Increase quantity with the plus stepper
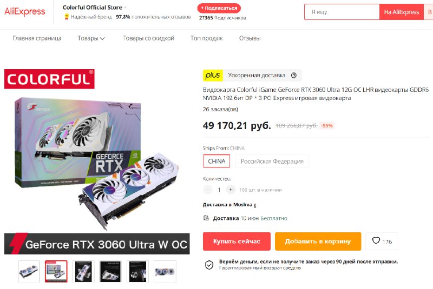This screenshot has width=433, height=289. [x=231, y=190]
